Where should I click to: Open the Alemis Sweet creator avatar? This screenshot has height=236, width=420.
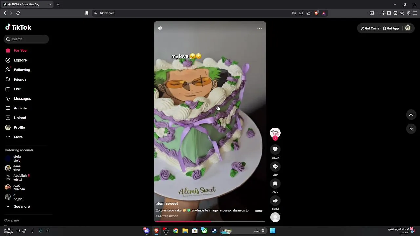(275, 133)
